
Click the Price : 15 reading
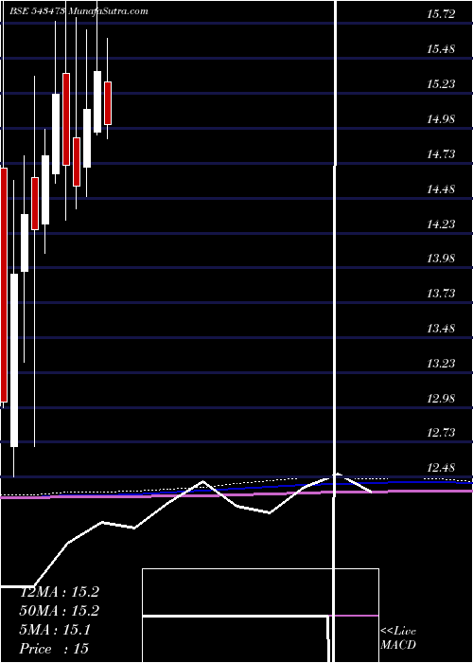point(54,649)
